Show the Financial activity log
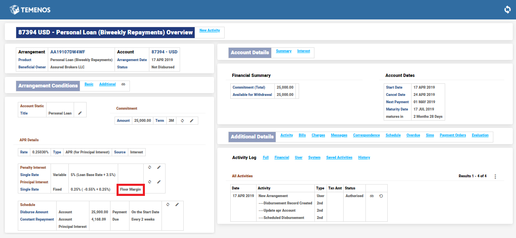The width and height of the screenshot is (516, 238). click(x=282, y=157)
